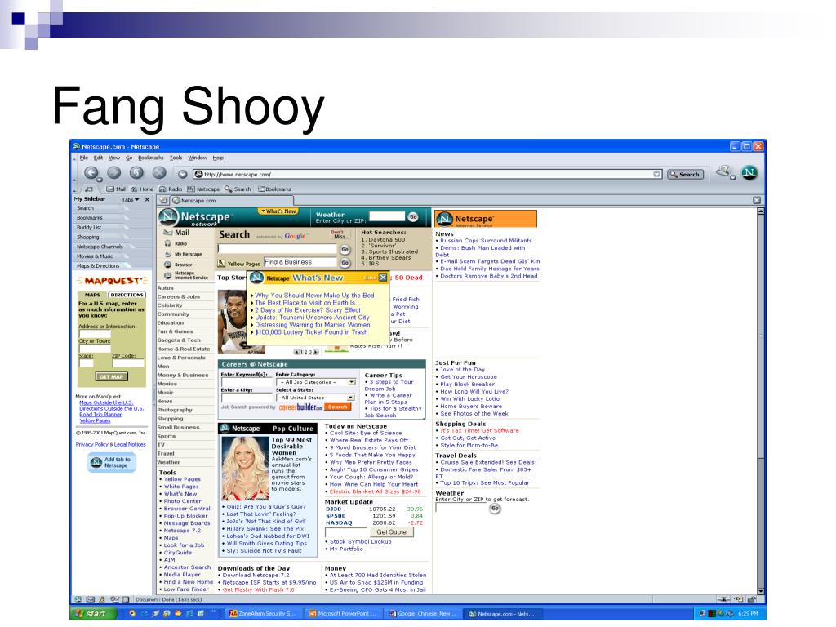Screen dimensions: 836x627
Task: Click the My Netscape icon link
Action: (168, 255)
